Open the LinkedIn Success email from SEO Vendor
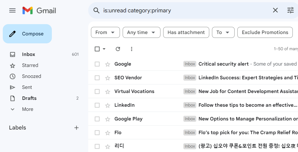 click(248, 78)
